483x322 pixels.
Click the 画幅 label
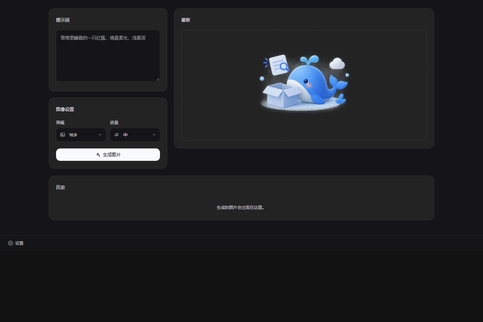point(60,122)
